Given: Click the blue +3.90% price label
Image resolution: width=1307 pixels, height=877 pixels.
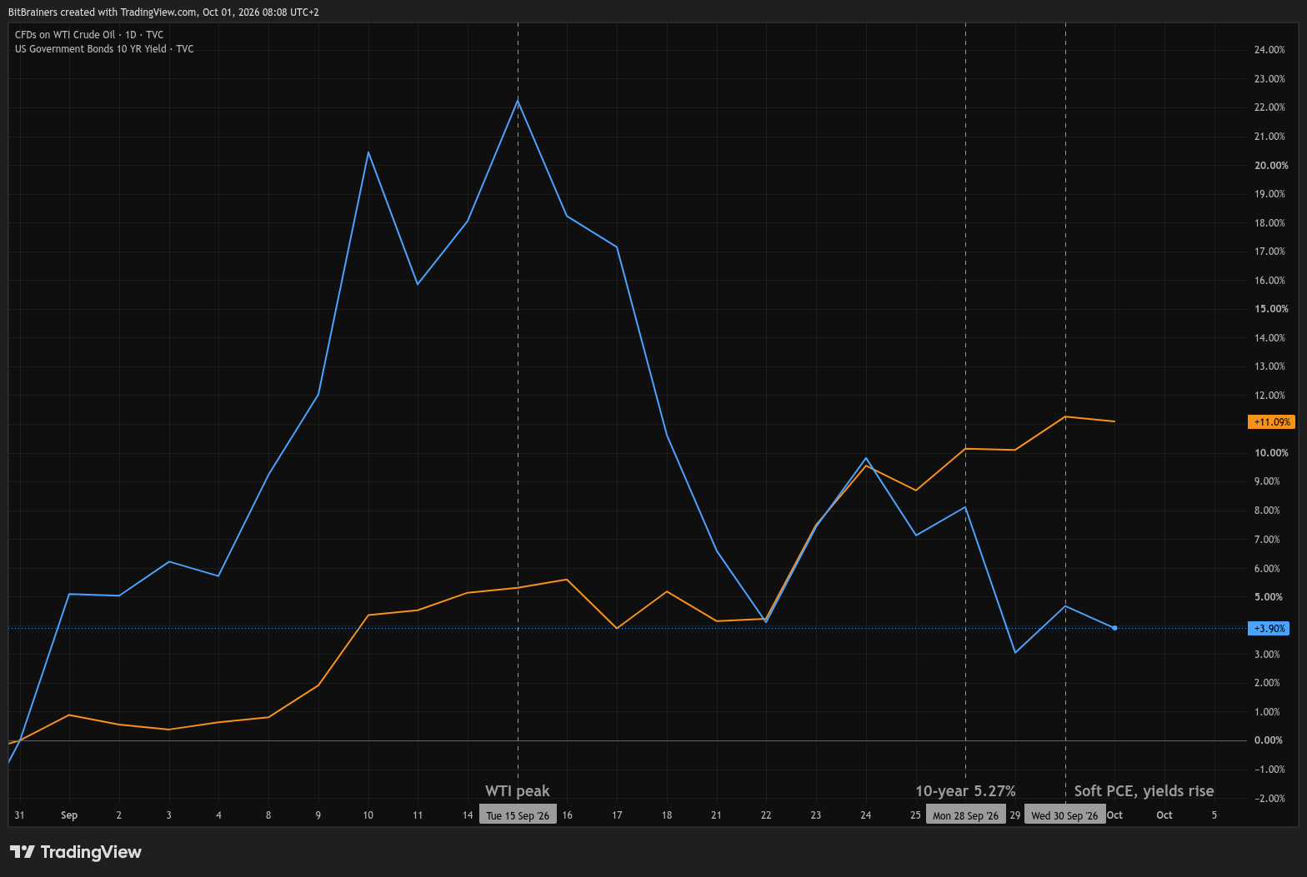Looking at the screenshot, I should click(x=1269, y=629).
